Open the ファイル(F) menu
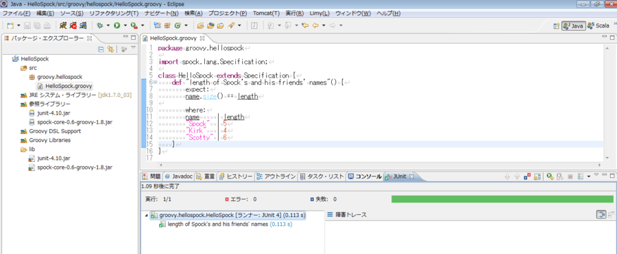This screenshot has height=254, width=617. [x=16, y=14]
